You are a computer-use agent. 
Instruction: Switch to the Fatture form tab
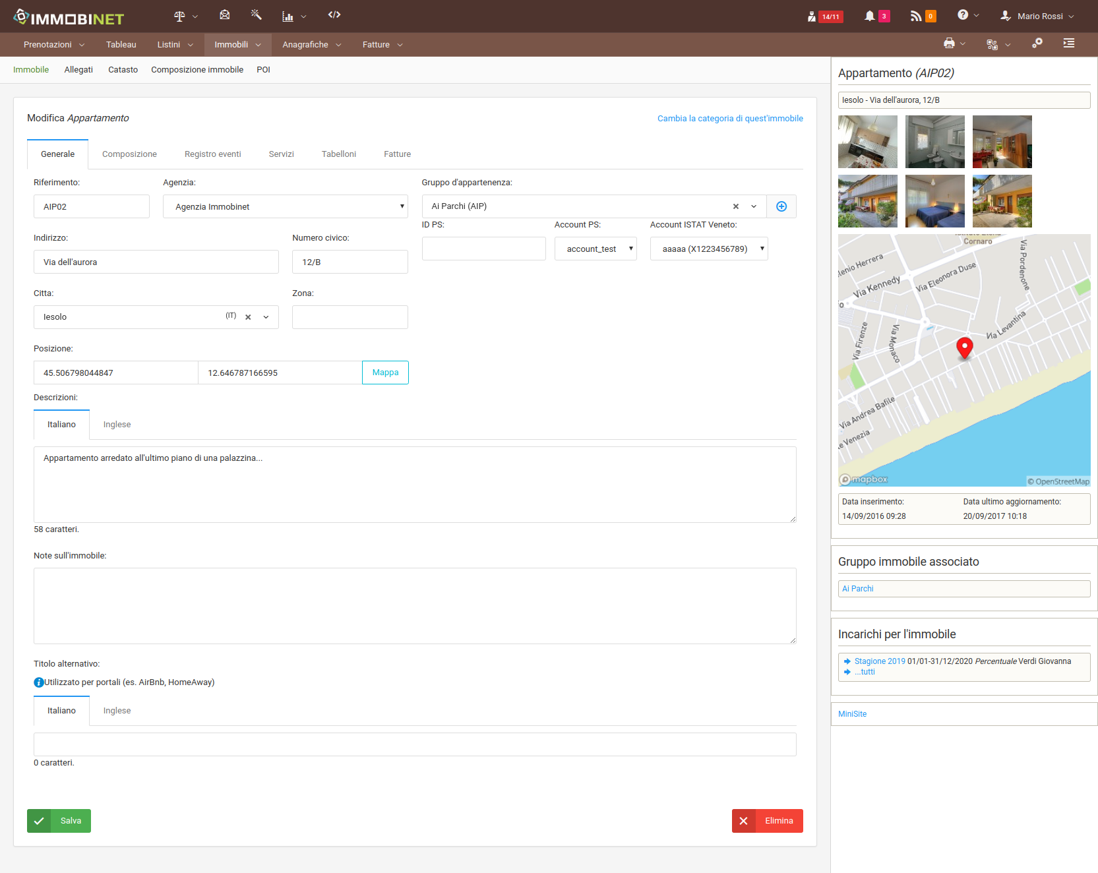[398, 154]
